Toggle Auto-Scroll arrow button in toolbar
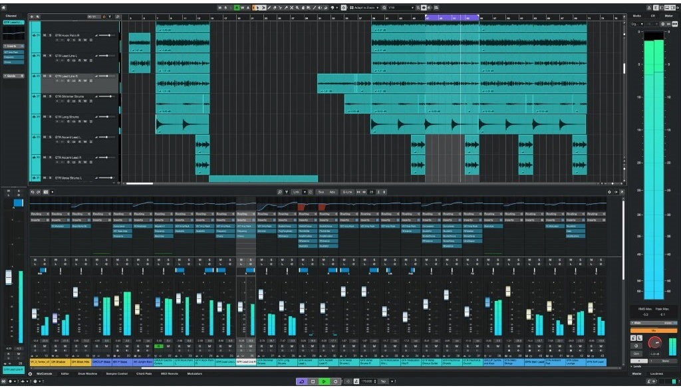Image resolution: width=681 pixels, height=390 pixels. pyautogui.click(x=424, y=7)
